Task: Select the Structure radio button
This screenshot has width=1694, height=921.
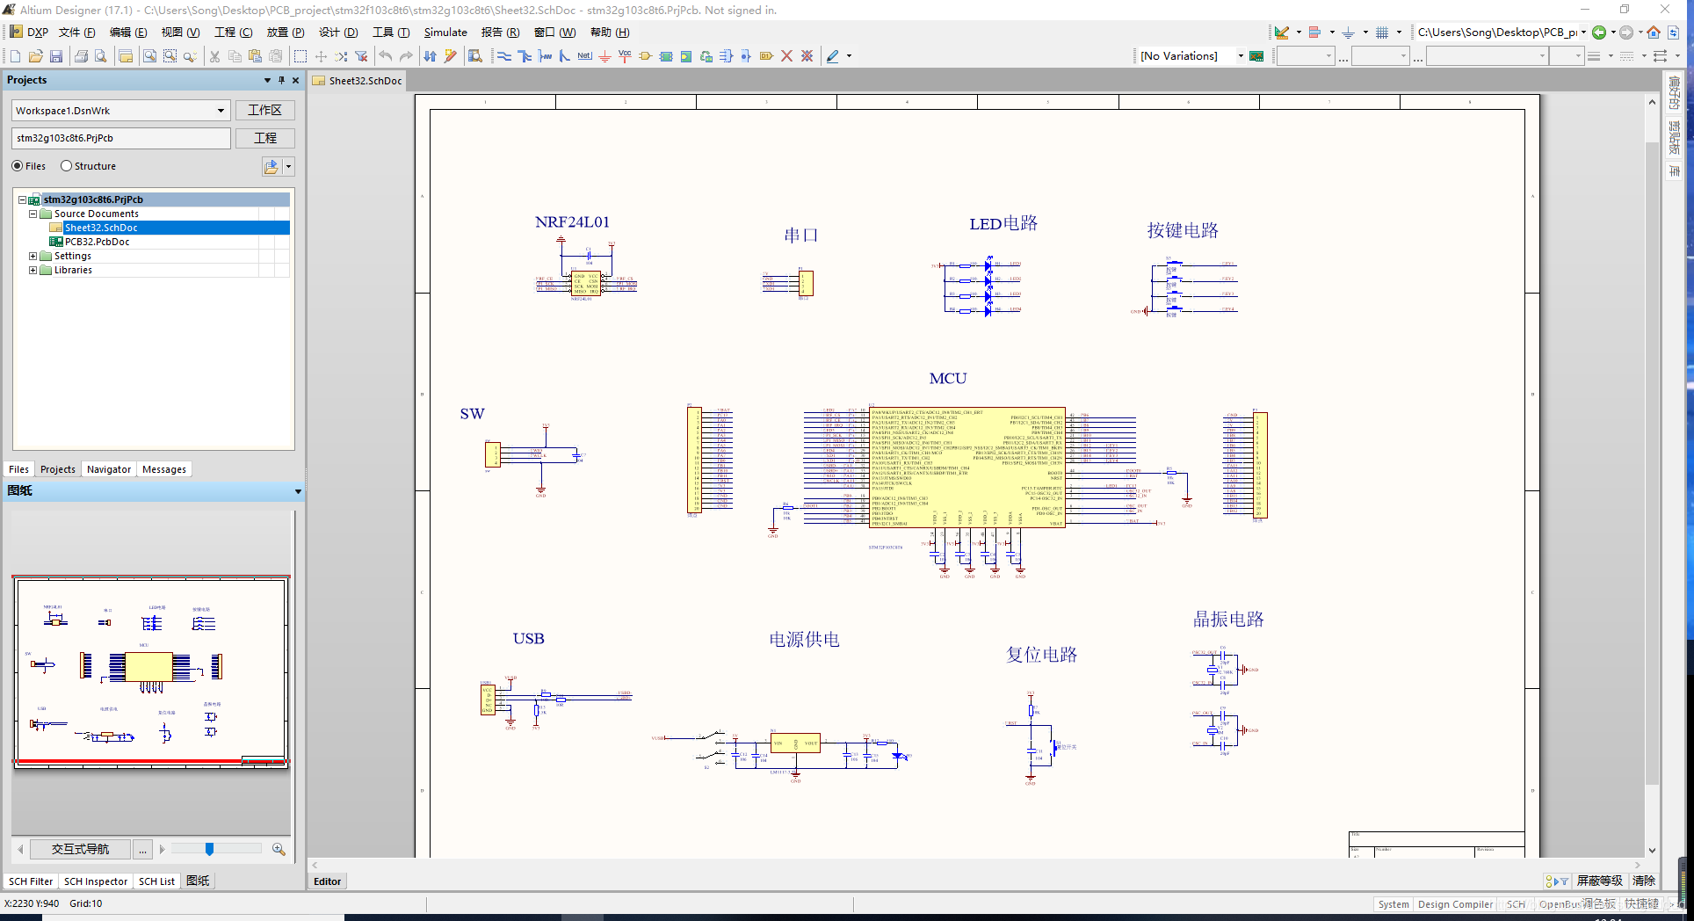Action: [x=66, y=166]
